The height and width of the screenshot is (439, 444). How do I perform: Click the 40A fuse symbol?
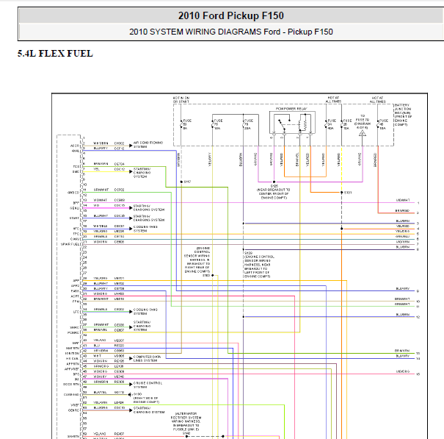[326, 124]
